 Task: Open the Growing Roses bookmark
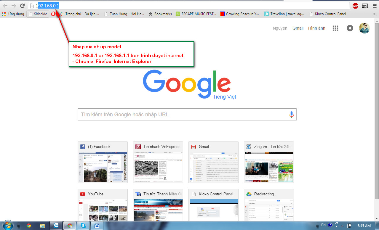pyautogui.click(x=240, y=14)
